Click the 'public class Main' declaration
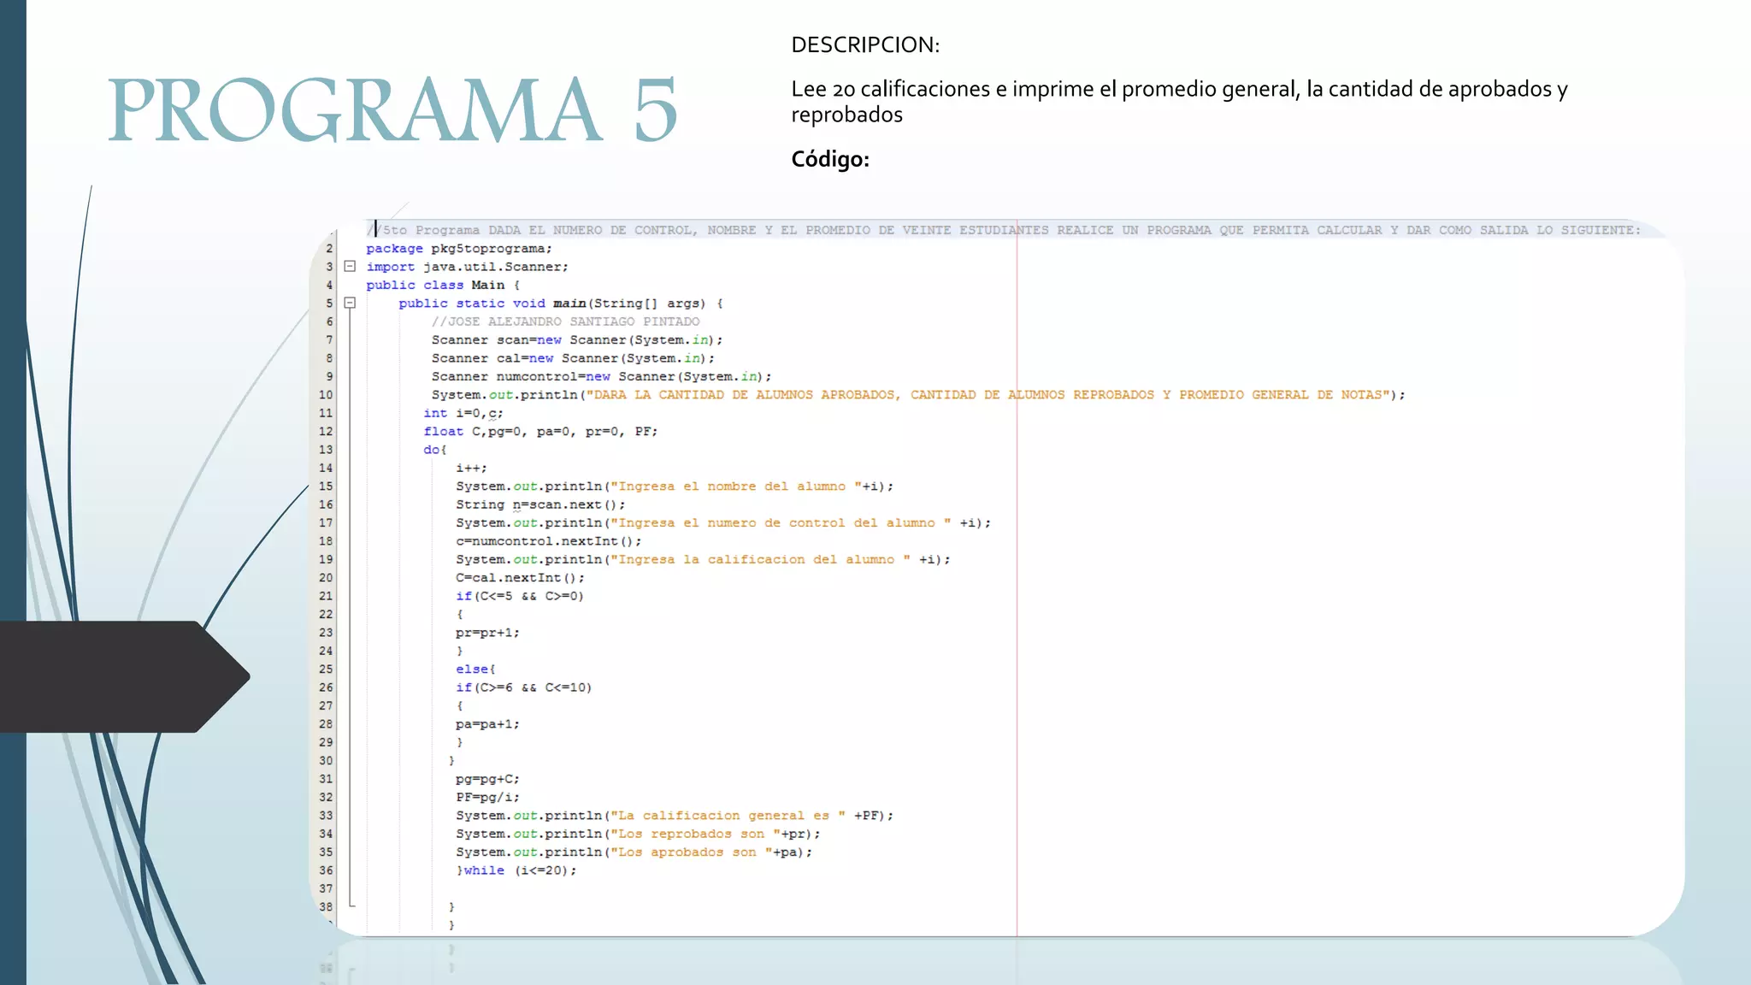The image size is (1751, 985). point(442,286)
